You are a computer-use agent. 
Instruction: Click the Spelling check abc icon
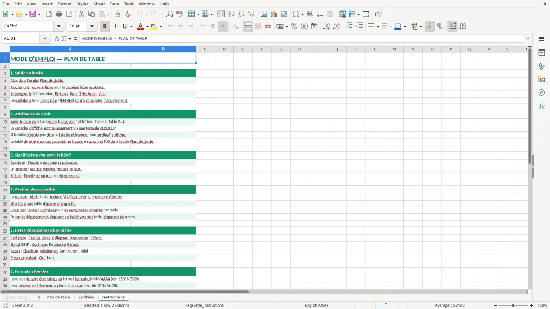click(x=180, y=14)
